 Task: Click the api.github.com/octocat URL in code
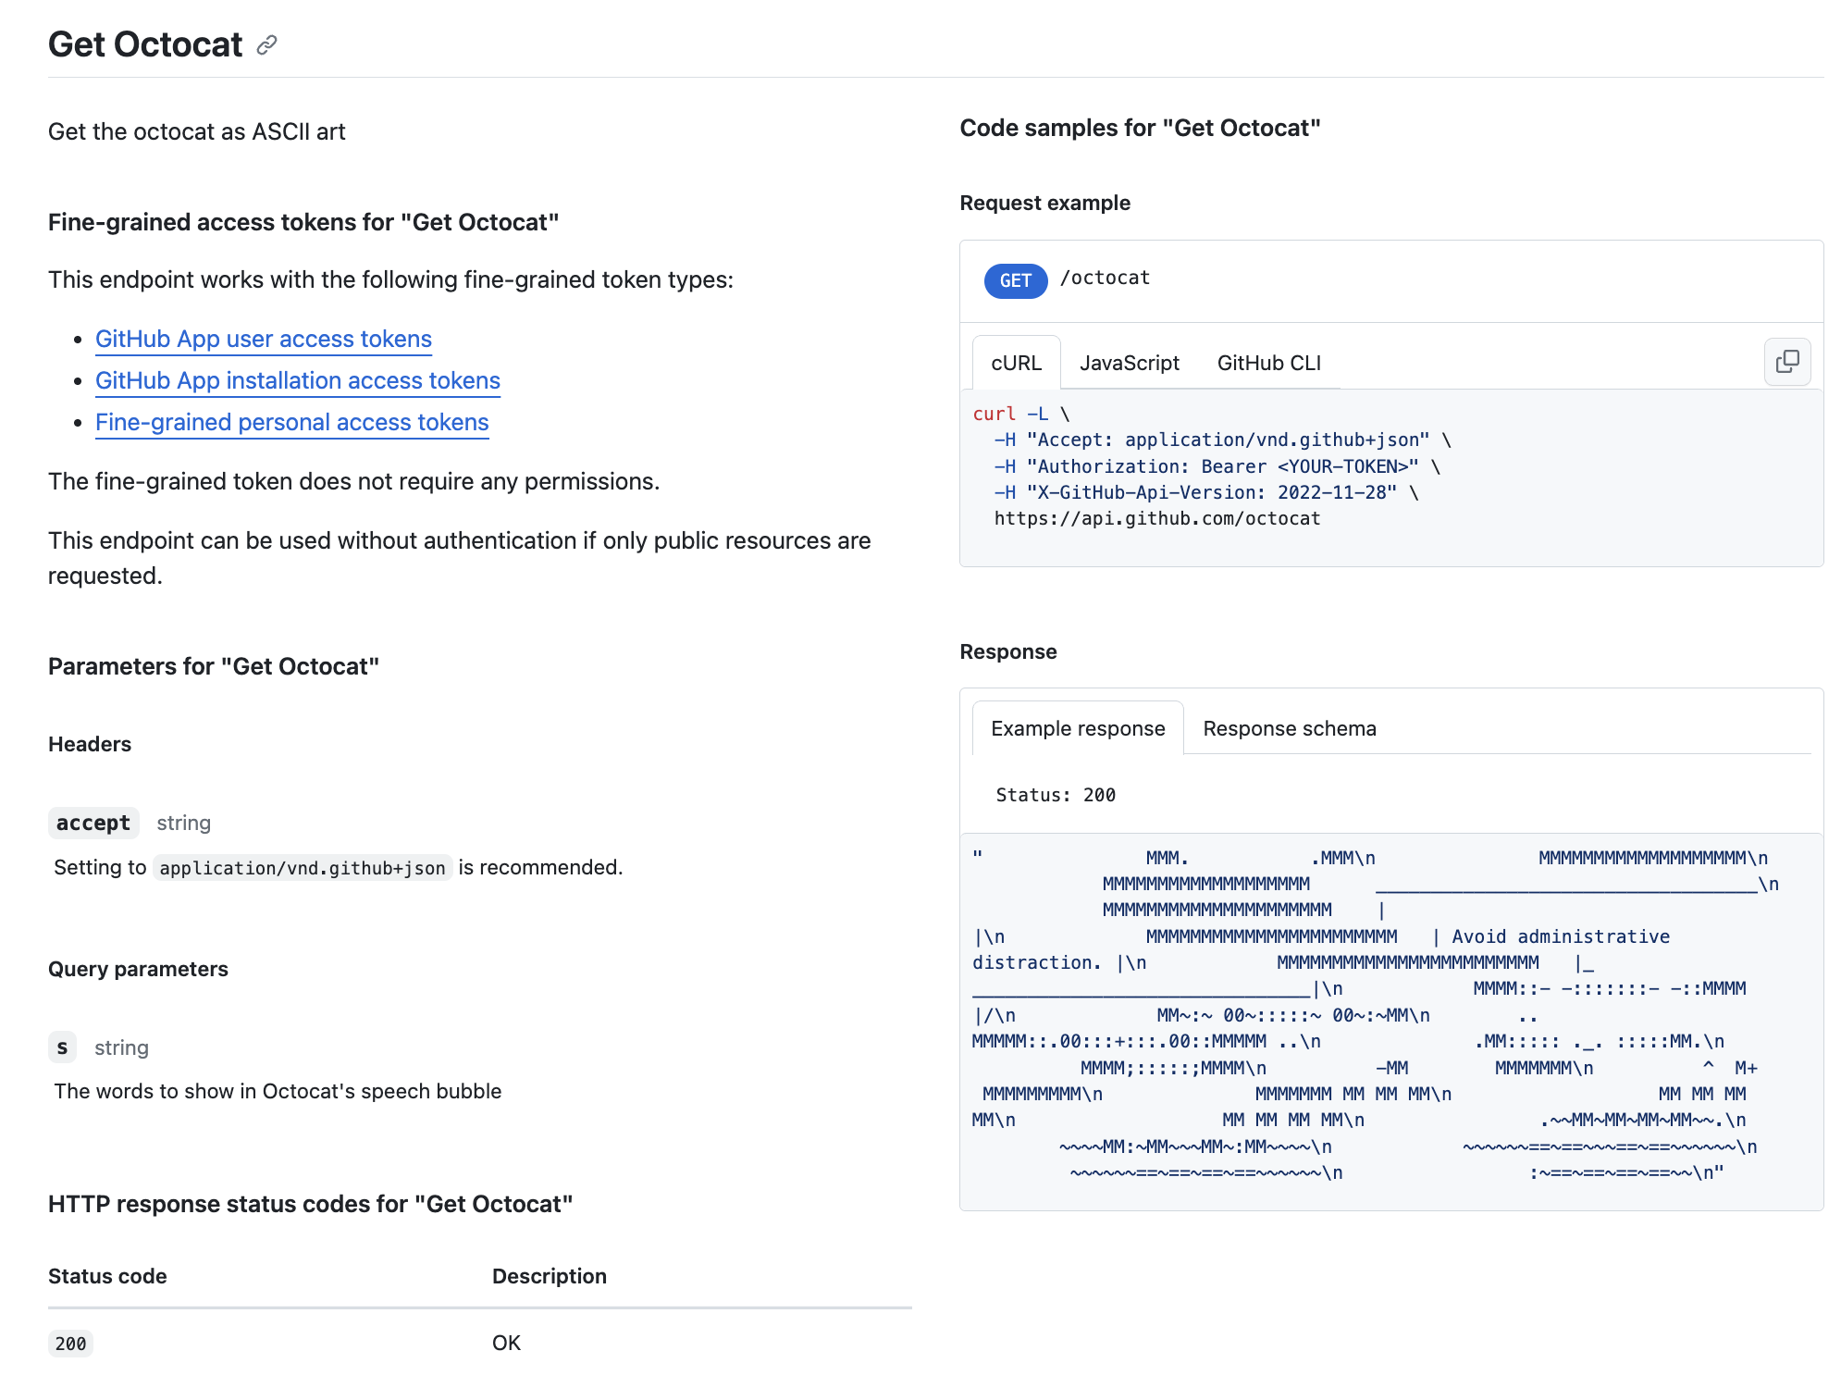click(x=1156, y=518)
